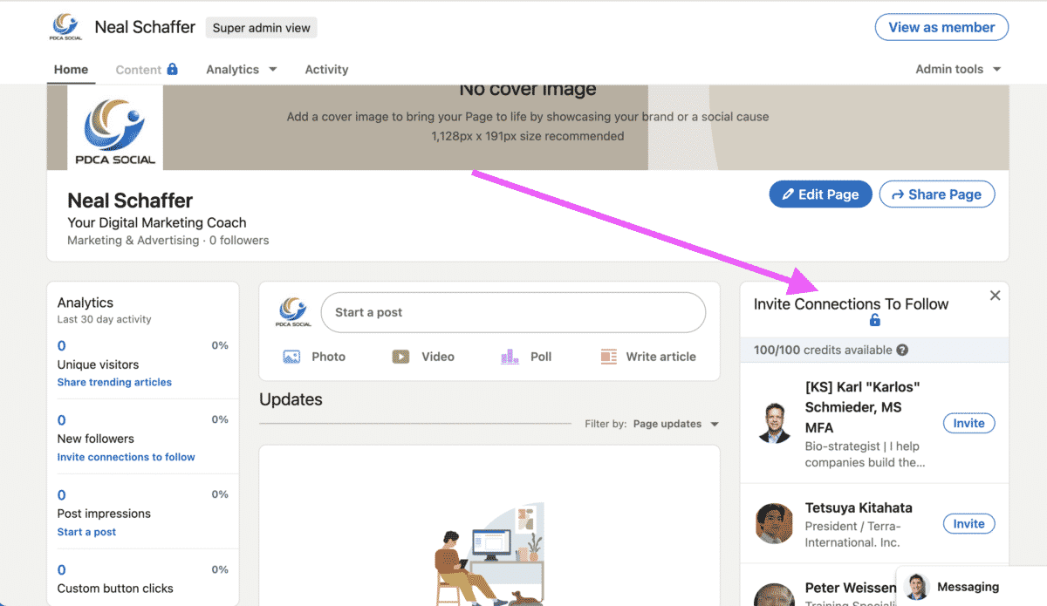Click the Photo label in post composer

(328, 357)
